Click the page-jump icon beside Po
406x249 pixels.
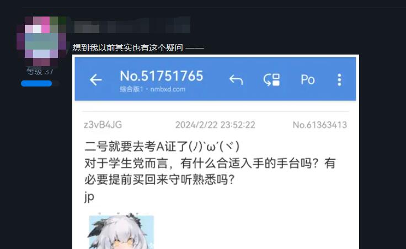[x=271, y=80]
